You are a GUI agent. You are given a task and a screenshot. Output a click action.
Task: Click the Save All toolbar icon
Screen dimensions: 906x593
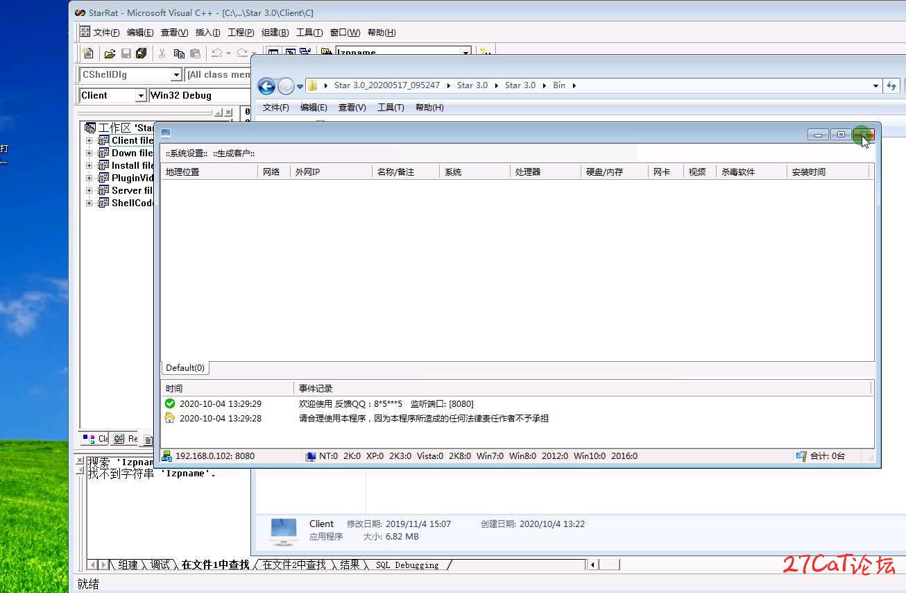click(142, 53)
